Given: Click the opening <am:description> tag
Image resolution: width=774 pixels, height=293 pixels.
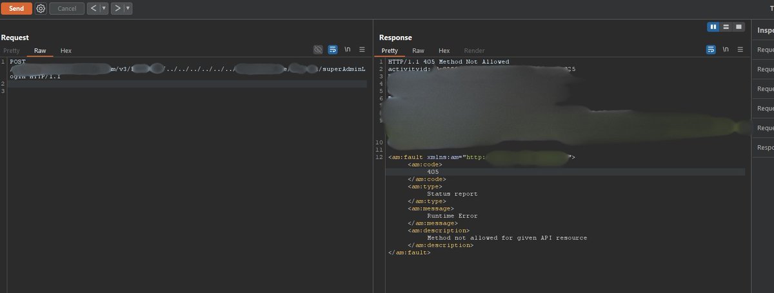Looking at the screenshot, I should tap(439, 230).
